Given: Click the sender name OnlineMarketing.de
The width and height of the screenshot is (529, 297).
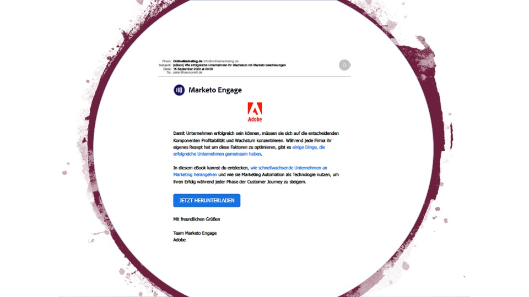Looking at the screenshot, I should [187, 61].
